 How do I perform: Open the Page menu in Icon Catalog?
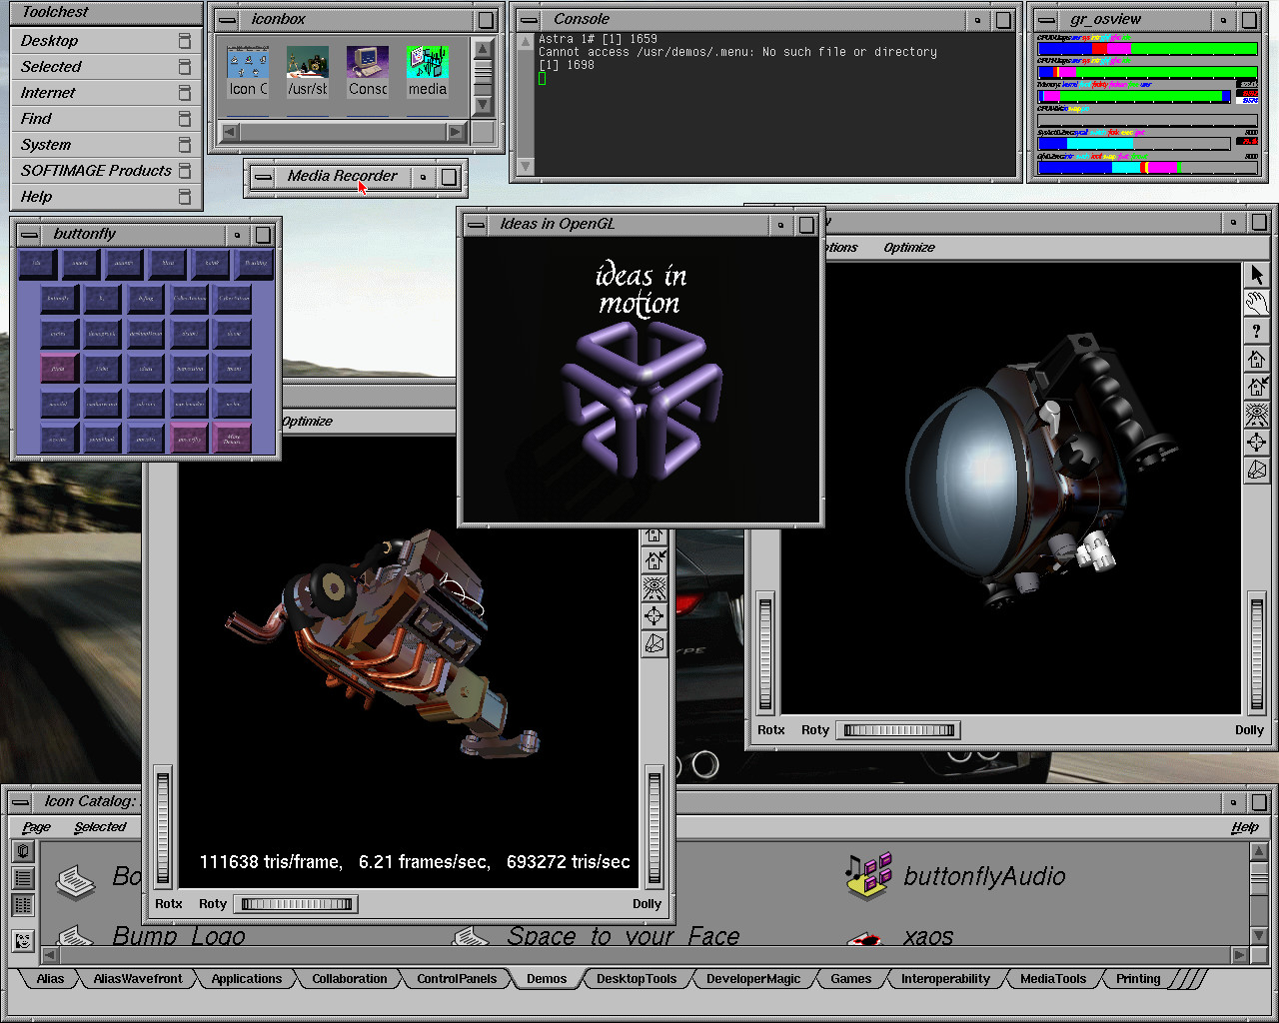(36, 827)
